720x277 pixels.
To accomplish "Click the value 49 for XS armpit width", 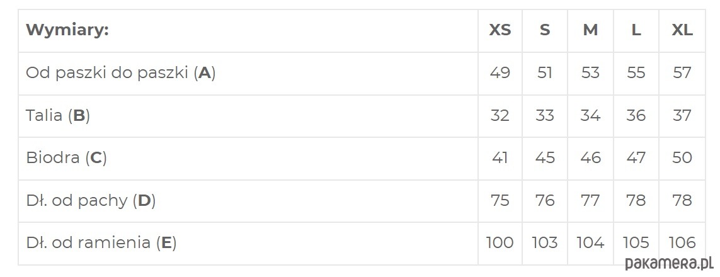I will coord(500,73).
